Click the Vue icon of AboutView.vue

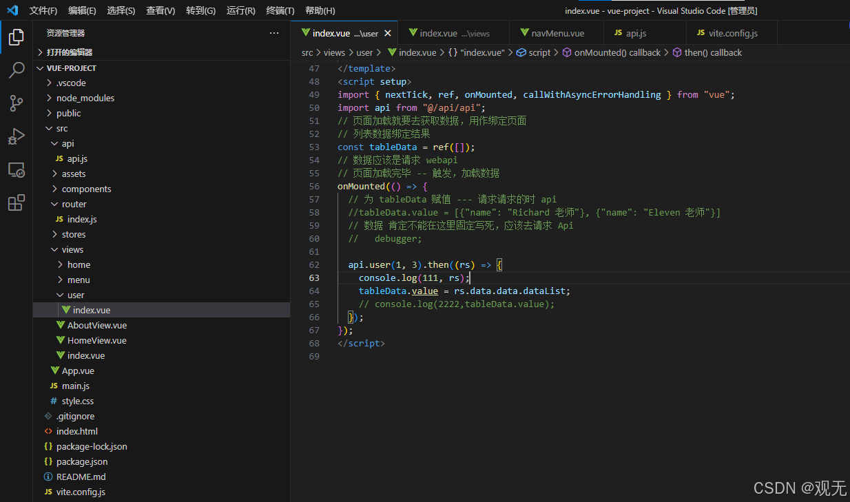[61, 325]
